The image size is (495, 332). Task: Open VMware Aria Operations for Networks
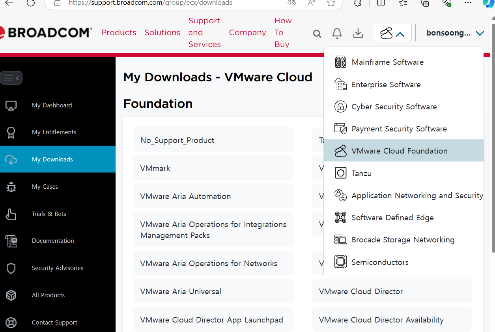[213, 263]
